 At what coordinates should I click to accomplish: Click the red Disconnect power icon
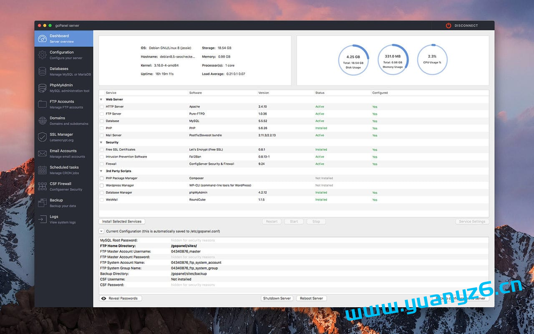(x=448, y=25)
